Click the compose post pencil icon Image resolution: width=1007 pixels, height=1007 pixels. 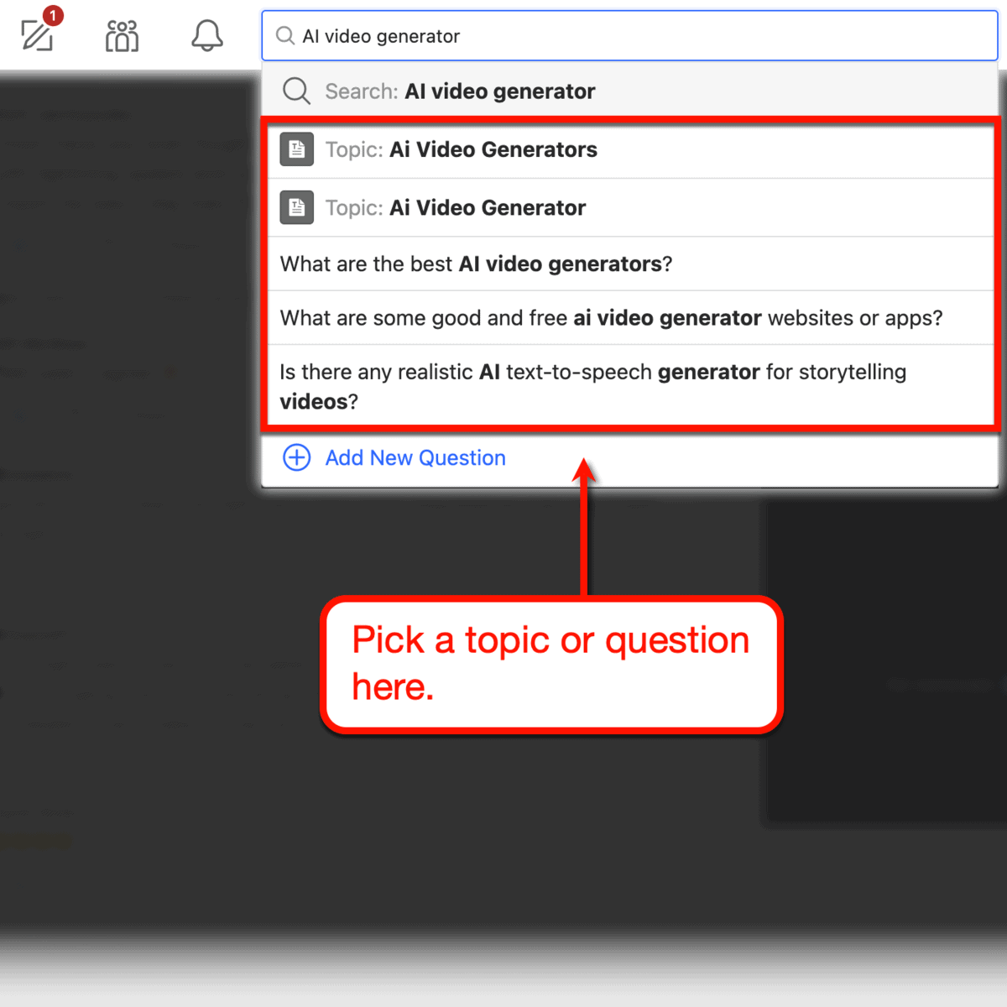point(37,35)
